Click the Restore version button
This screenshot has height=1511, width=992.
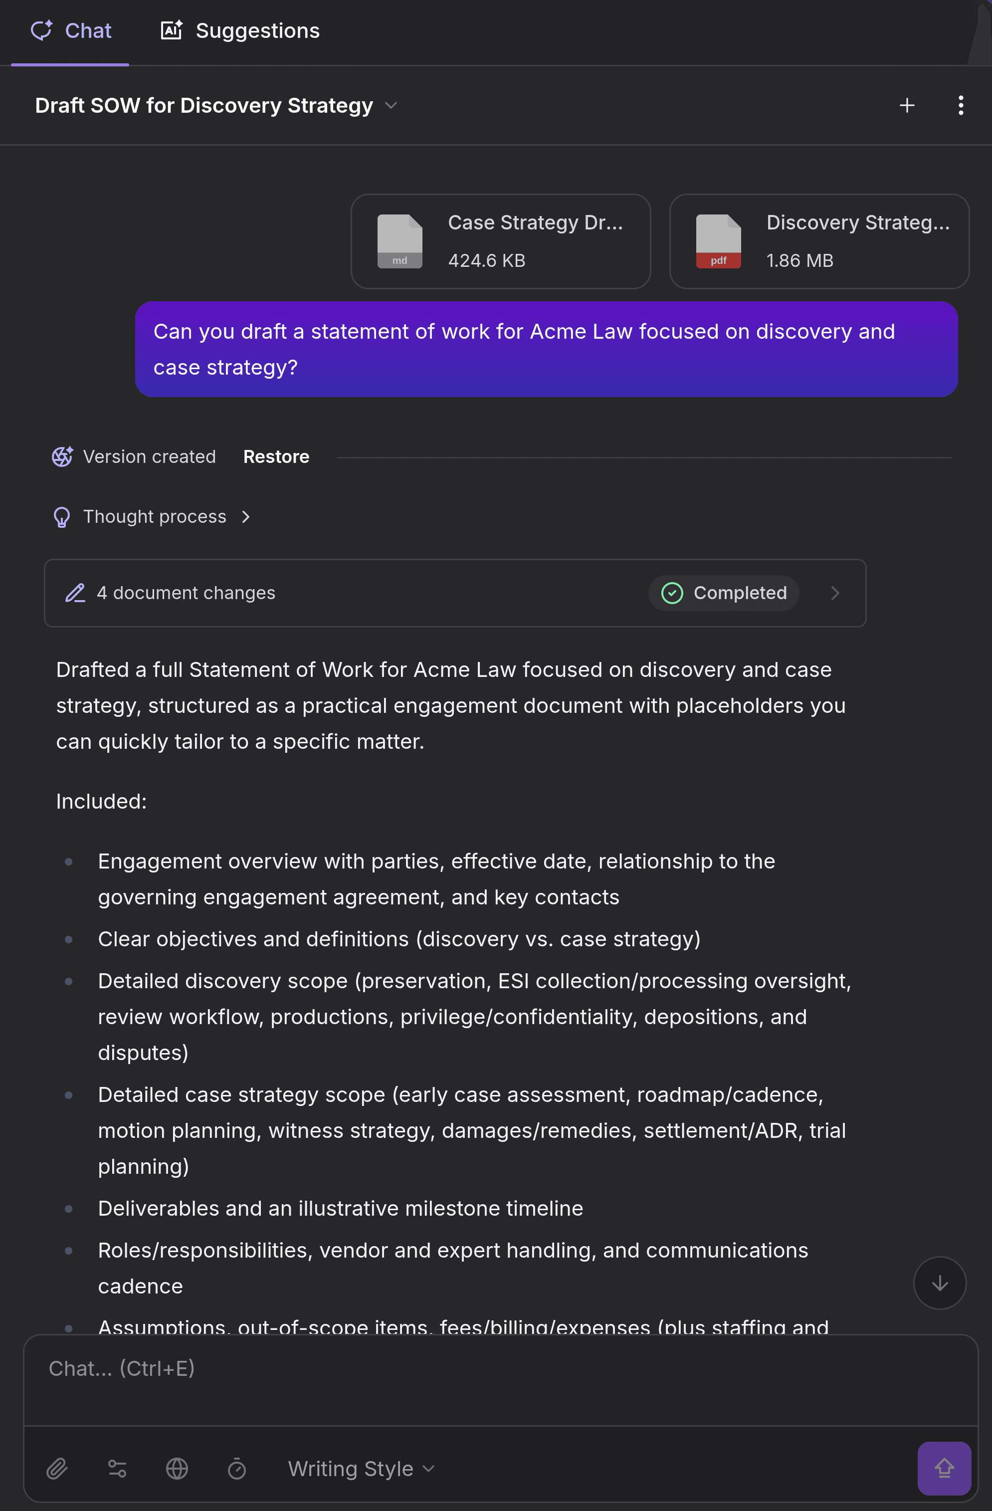coord(276,456)
